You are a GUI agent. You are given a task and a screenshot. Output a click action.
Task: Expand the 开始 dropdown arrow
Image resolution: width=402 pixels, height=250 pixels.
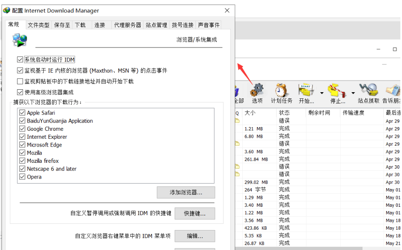[322, 93]
